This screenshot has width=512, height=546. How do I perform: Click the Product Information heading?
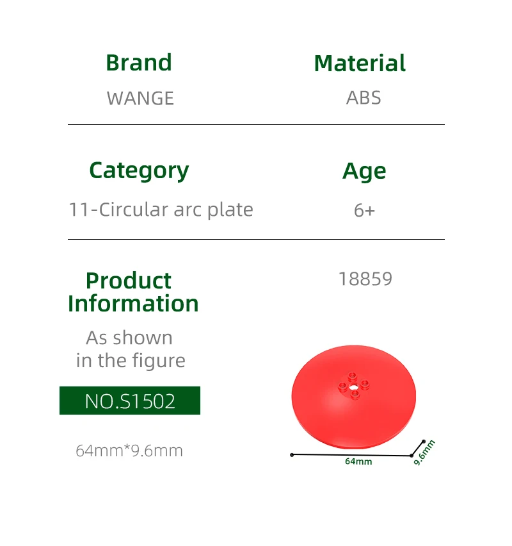pos(133,292)
